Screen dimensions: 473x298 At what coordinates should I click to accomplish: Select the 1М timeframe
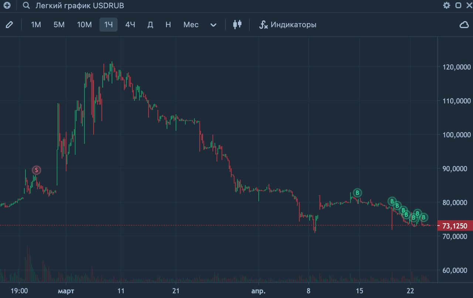point(36,25)
